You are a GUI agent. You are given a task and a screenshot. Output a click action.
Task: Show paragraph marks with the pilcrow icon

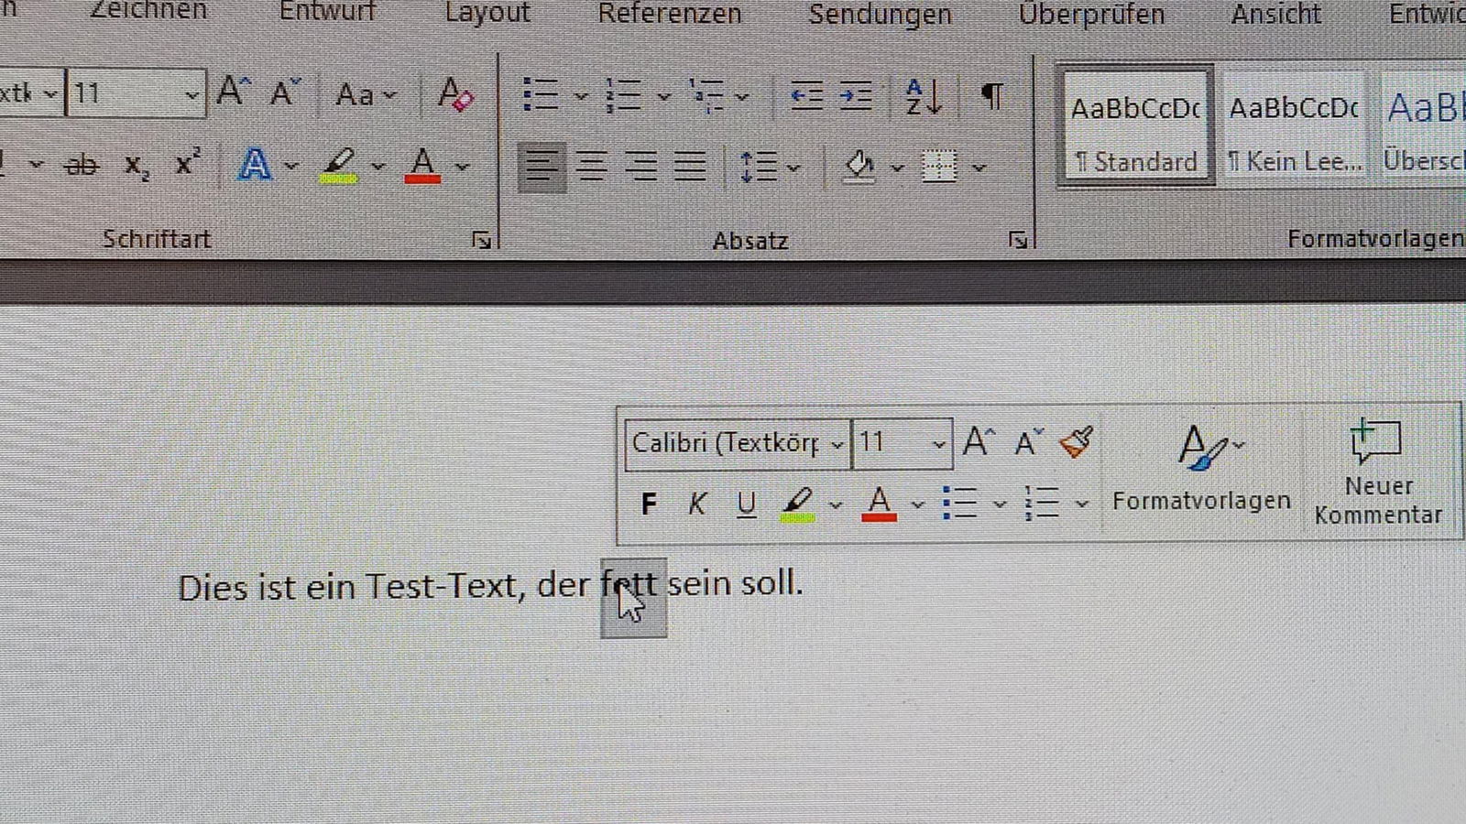[x=991, y=94]
